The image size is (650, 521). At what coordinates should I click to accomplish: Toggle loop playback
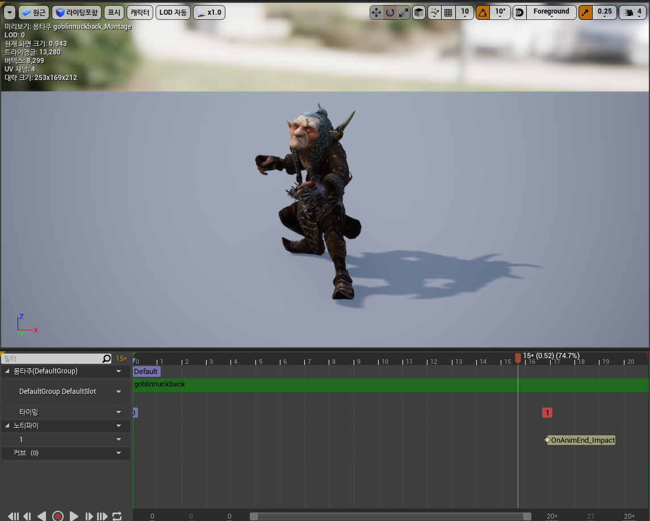tap(117, 516)
